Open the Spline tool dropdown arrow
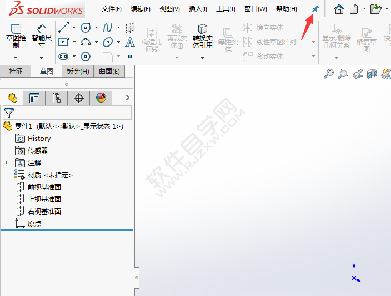The width and height of the screenshot is (391, 296). coord(118,28)
